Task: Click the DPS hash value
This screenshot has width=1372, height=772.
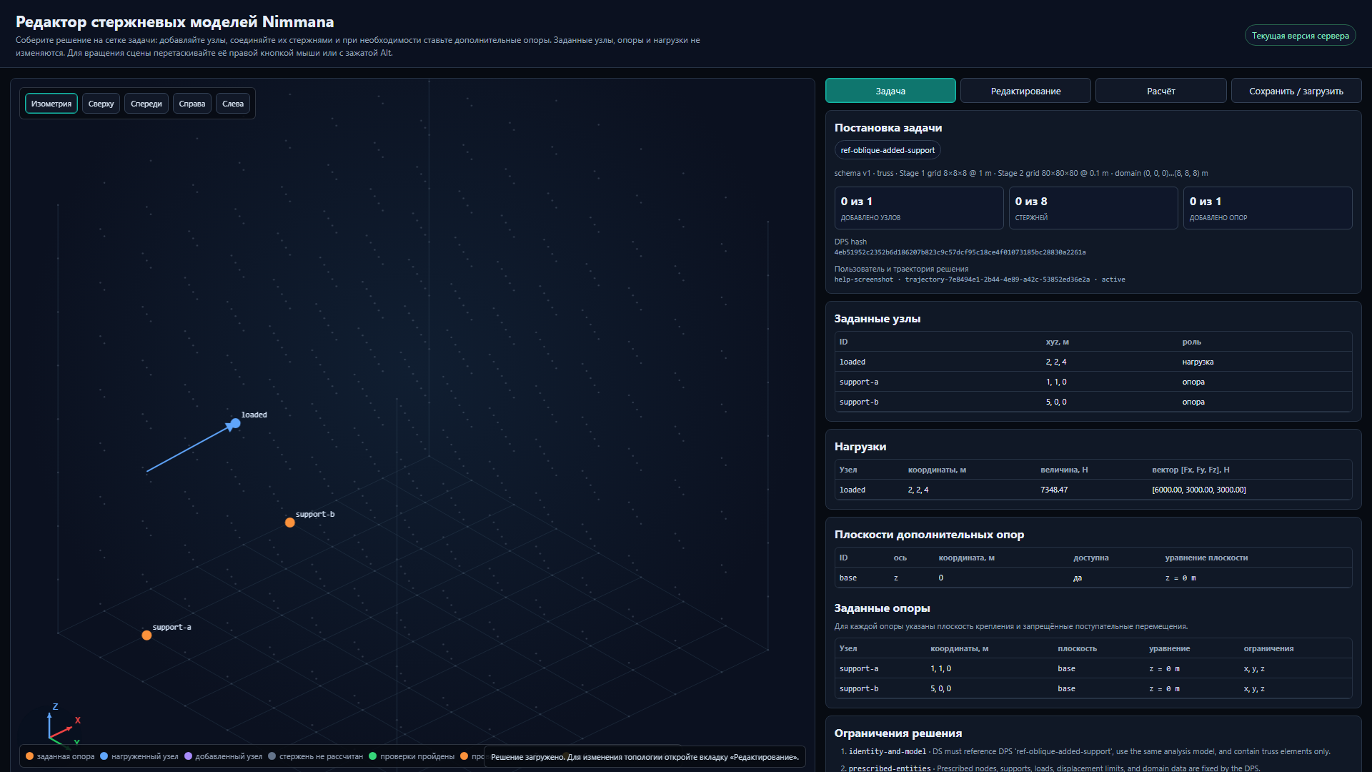Action: point(960,252)
